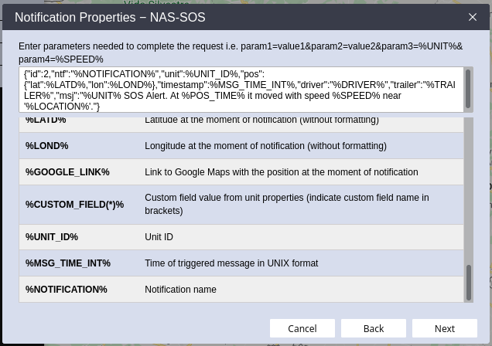Click the 'Link to Google Maps' description
This screenshot has width=492, height=346.
click(x=281, y=172)
